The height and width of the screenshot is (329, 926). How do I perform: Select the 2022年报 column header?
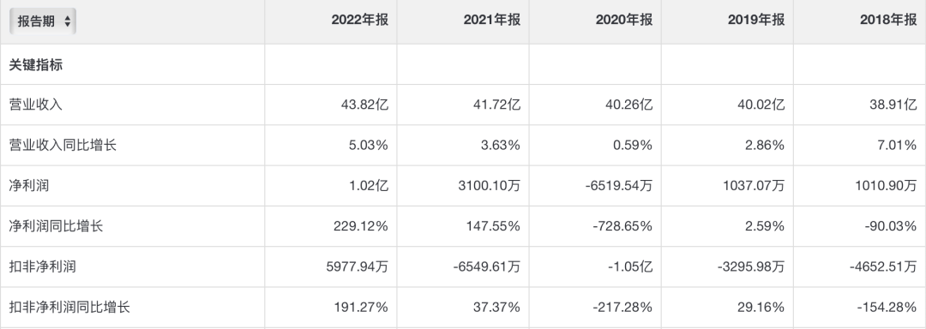pos(359,20)
